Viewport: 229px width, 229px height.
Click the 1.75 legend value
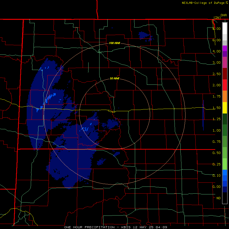point(217,96)
